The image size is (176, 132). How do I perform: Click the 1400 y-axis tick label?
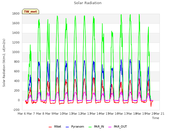coord(16,33)
